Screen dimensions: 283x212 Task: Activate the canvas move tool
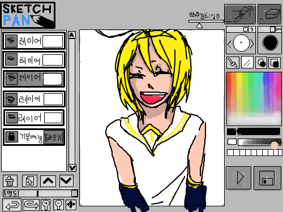[x=71, y=205]
